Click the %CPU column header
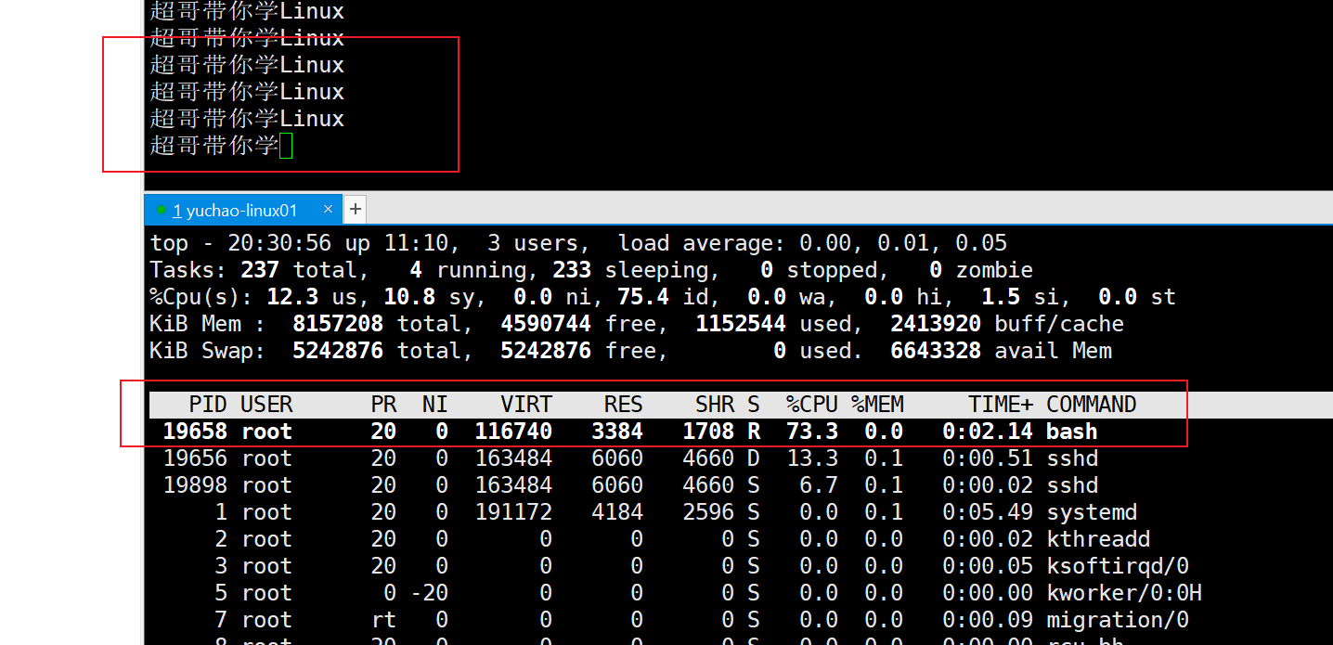Screen dimensions: 1333x645 (811, 405)
